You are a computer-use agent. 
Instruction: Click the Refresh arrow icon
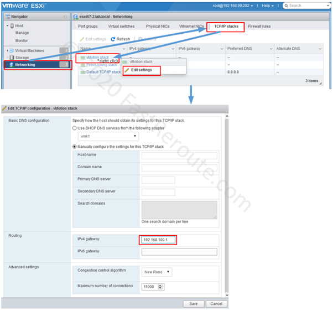coord(113,39)
